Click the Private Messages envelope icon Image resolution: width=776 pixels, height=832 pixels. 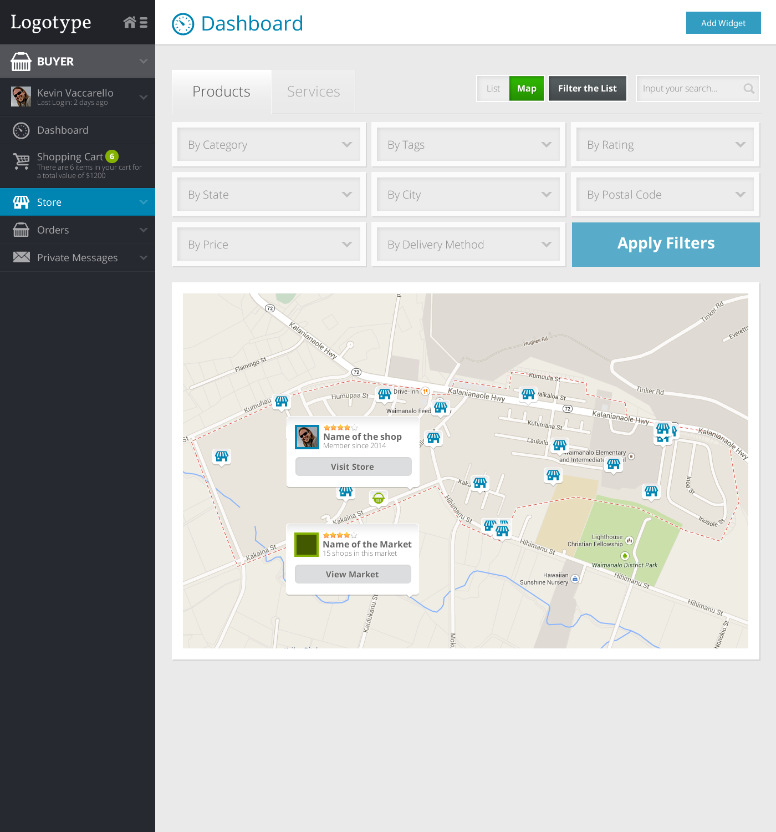pyautogui.click(x=22, y=257)
